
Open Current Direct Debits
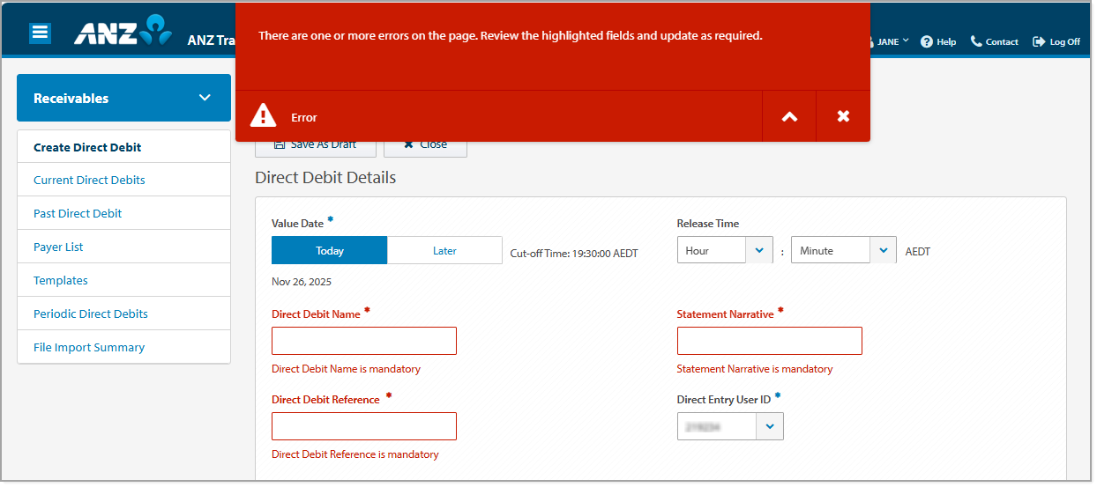pyautogui.click(x=123, y=180)
